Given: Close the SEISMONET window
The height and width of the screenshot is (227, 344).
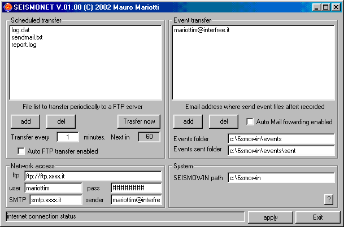Looking at the screenshot, I should pyautogui.click(x=336, y=7).
